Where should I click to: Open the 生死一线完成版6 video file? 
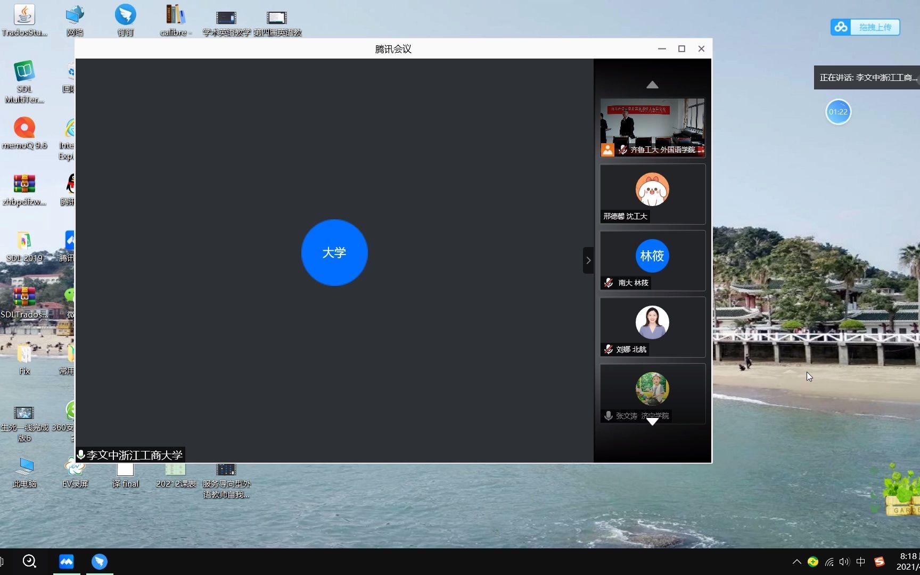pyautogui.click(x=24, y=424)
